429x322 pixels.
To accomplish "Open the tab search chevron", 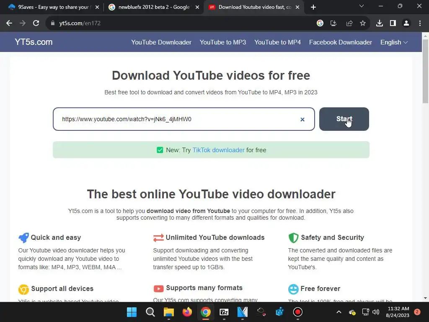I will point(362,6).
